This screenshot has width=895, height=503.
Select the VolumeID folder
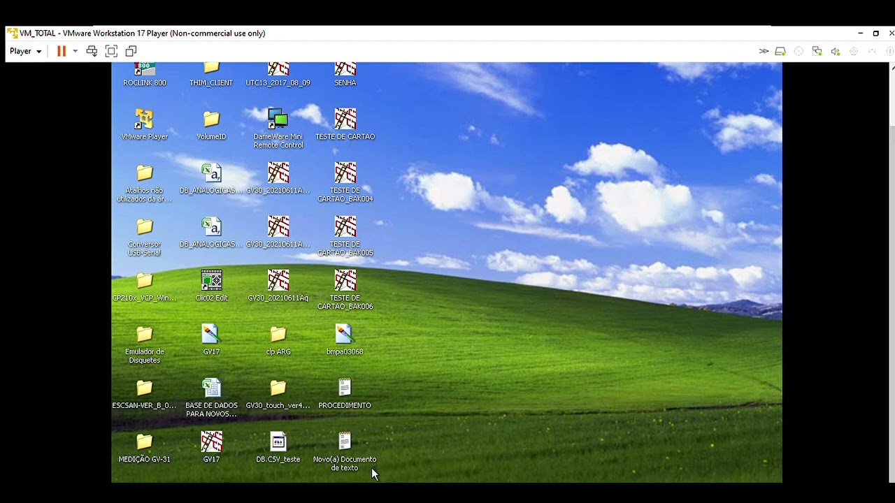211,124
